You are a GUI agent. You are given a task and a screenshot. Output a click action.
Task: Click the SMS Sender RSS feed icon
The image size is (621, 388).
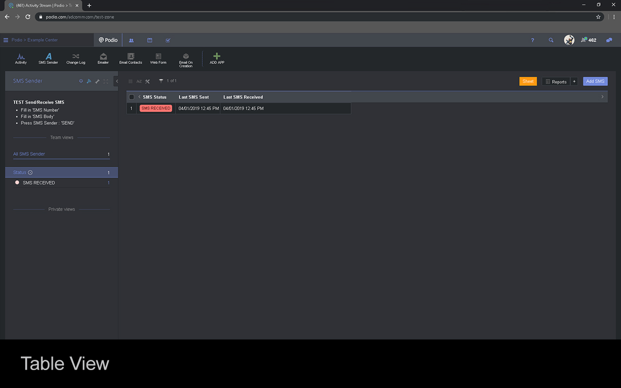89,81
